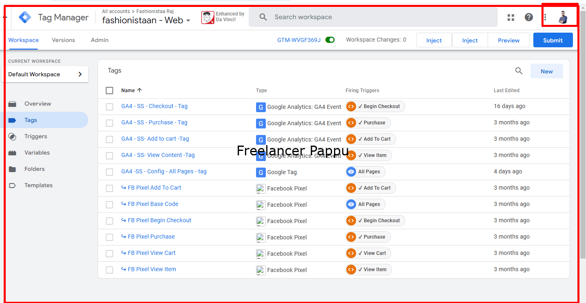
Task: Check the GA4 -SS - Config checkbox
Action: 109,172
